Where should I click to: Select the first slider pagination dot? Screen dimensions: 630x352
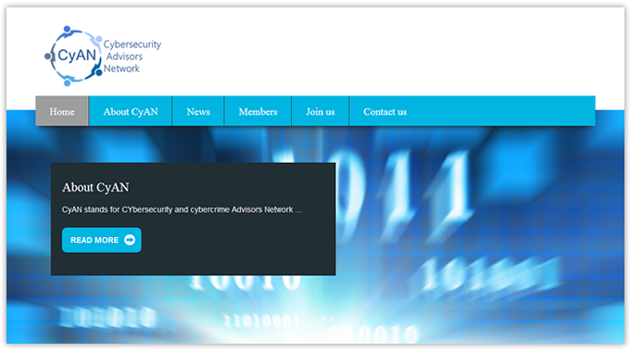[x=324, y=319]
